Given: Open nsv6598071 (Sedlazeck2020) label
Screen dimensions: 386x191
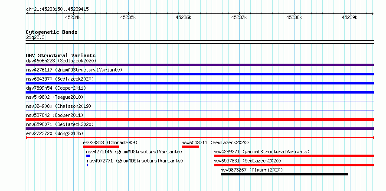Looking at the screenshot, I should tap(60, 124).
